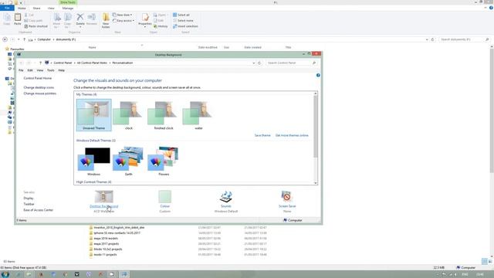
Task: Click theme list scrollbar up arrow
Action: click(316, 93)
